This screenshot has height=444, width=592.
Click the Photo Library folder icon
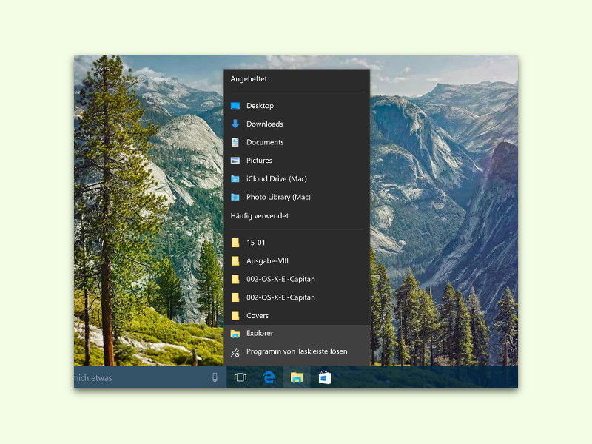pyautogui.click(x=235, y=197)
